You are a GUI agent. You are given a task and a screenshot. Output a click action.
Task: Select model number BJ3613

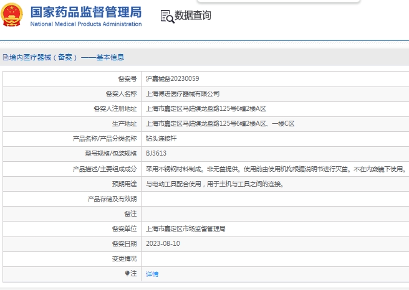coord(156,153)
